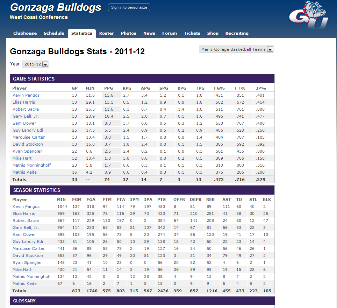Click the GP column header
The width and height of the screenshot is (337, 308).
[74, 88]
